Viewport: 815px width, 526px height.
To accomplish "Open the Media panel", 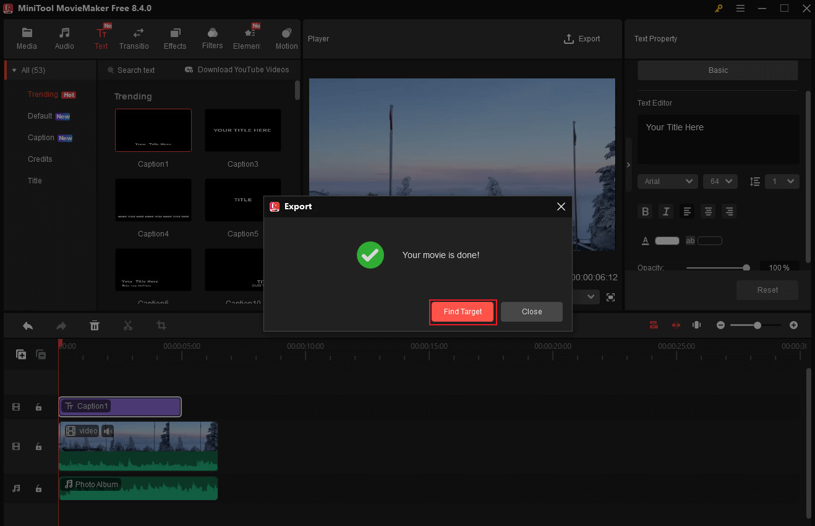I will (x=27, y=37).
